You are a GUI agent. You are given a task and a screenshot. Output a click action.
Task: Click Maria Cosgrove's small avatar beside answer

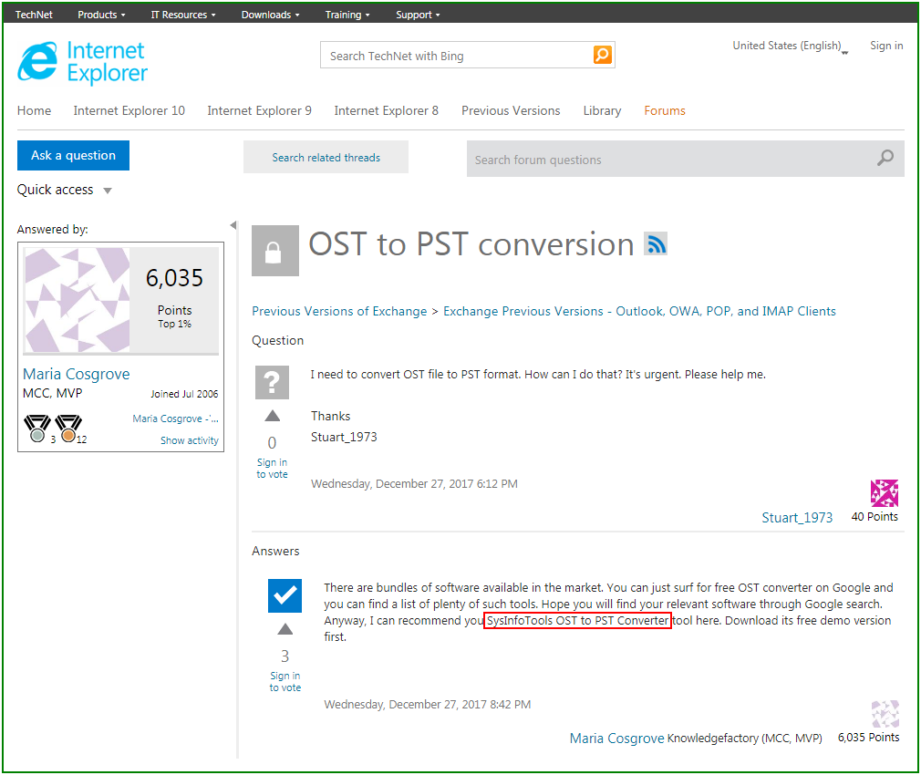885,714
